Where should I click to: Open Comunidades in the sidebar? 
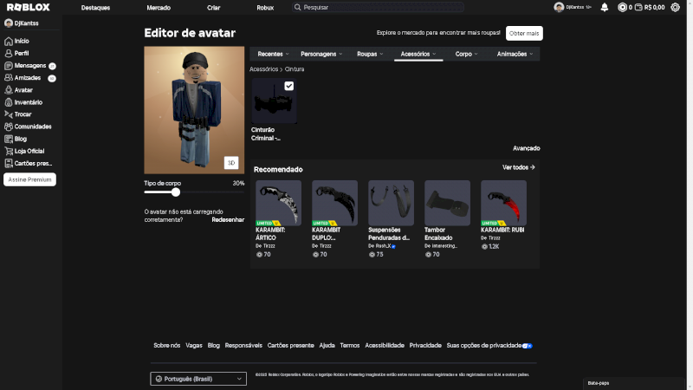28,127
